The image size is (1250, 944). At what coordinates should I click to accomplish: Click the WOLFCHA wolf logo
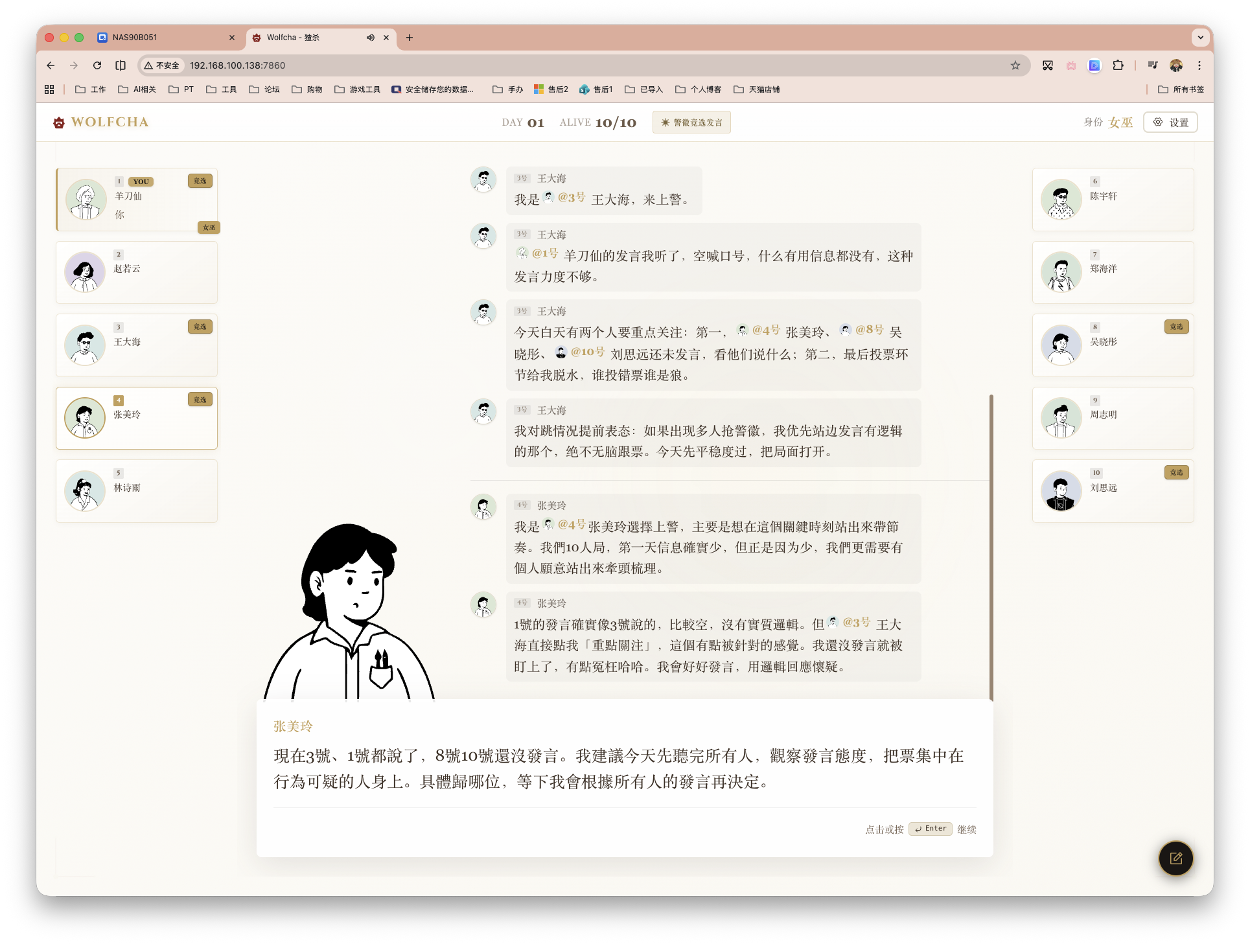coord(58,122)
